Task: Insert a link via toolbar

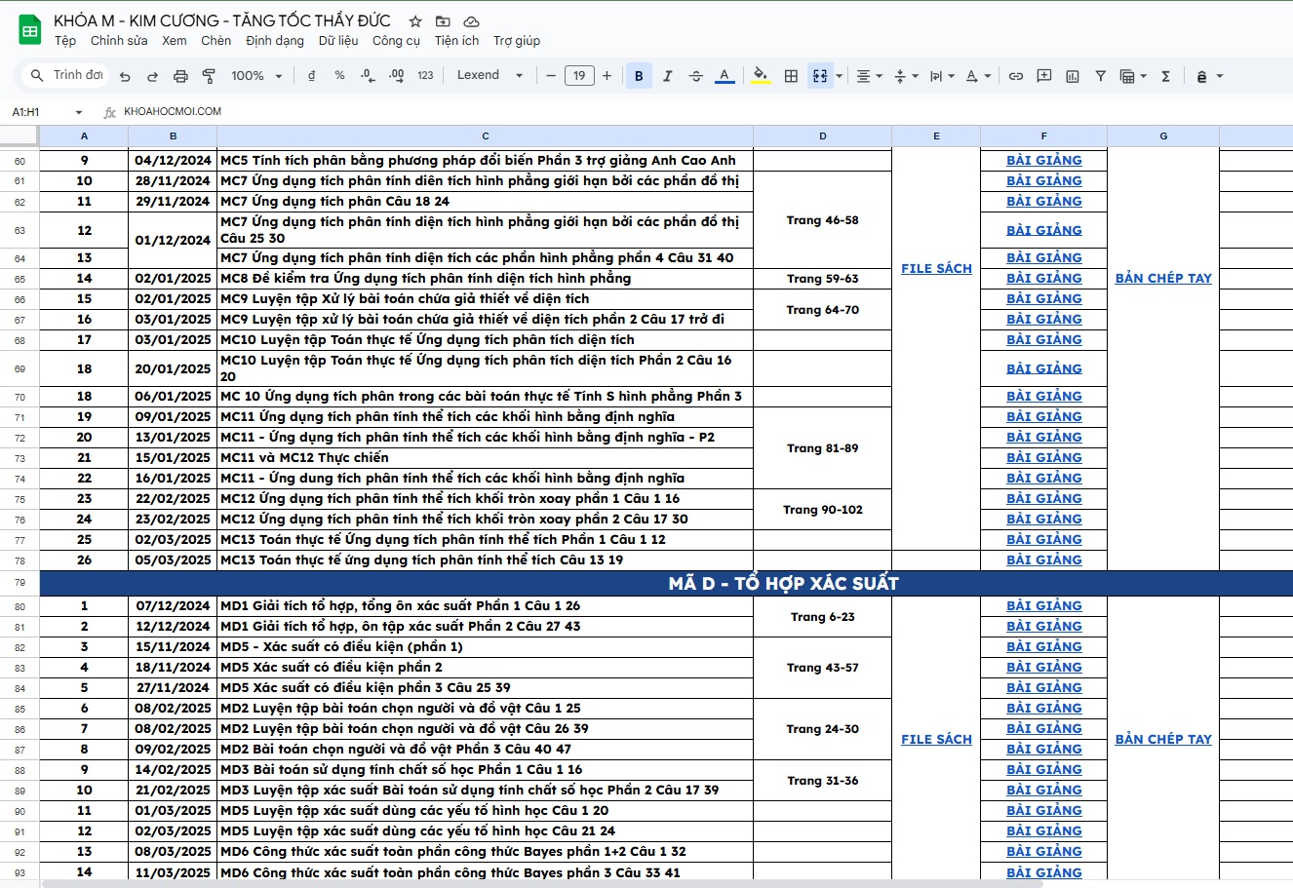Action: (x=1016, y=76)
